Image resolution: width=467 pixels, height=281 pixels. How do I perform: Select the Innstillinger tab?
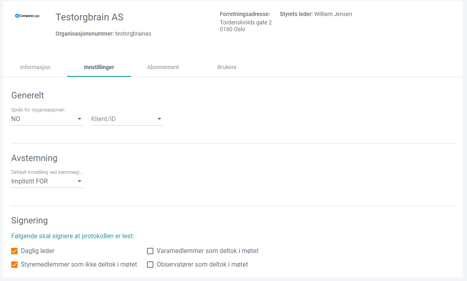coord(99,67)
